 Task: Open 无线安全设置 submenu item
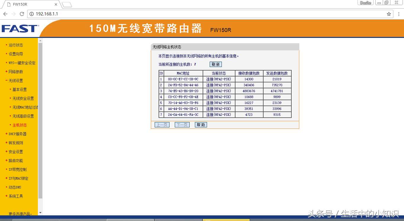pyautogui.click(x=23, y=98)
